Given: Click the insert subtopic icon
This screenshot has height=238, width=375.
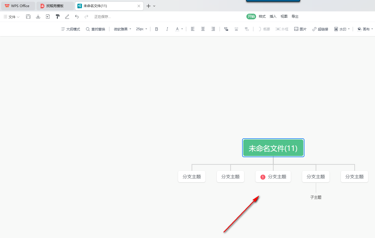Looking at the screenshot, I should click(226, 29).
